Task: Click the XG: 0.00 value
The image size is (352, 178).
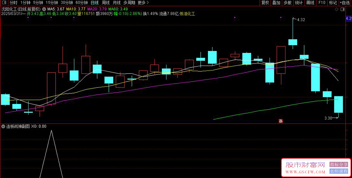Action: [x=39, y=126]
